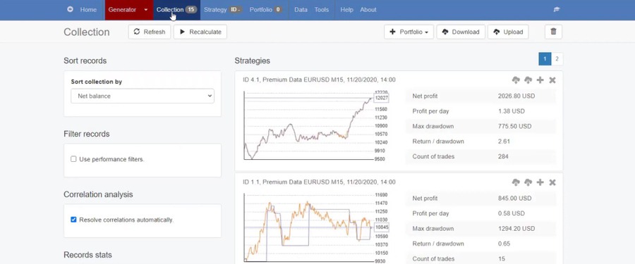Open the Generator dropdown arrow

146,10
